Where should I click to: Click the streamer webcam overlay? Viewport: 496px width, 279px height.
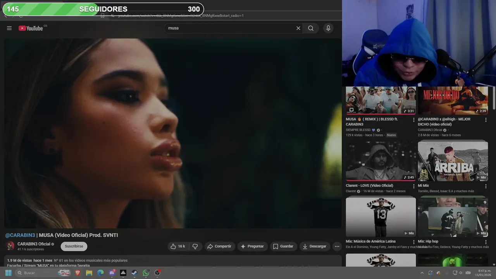click(419, 43)
